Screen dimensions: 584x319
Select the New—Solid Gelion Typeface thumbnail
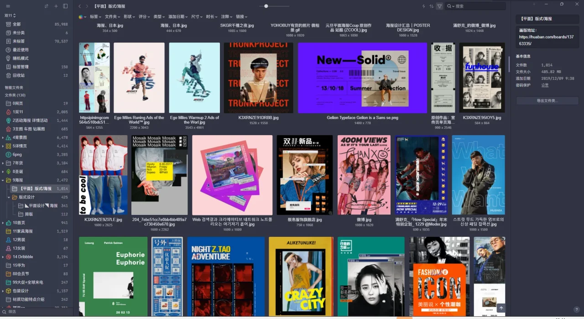pos(362,78)
